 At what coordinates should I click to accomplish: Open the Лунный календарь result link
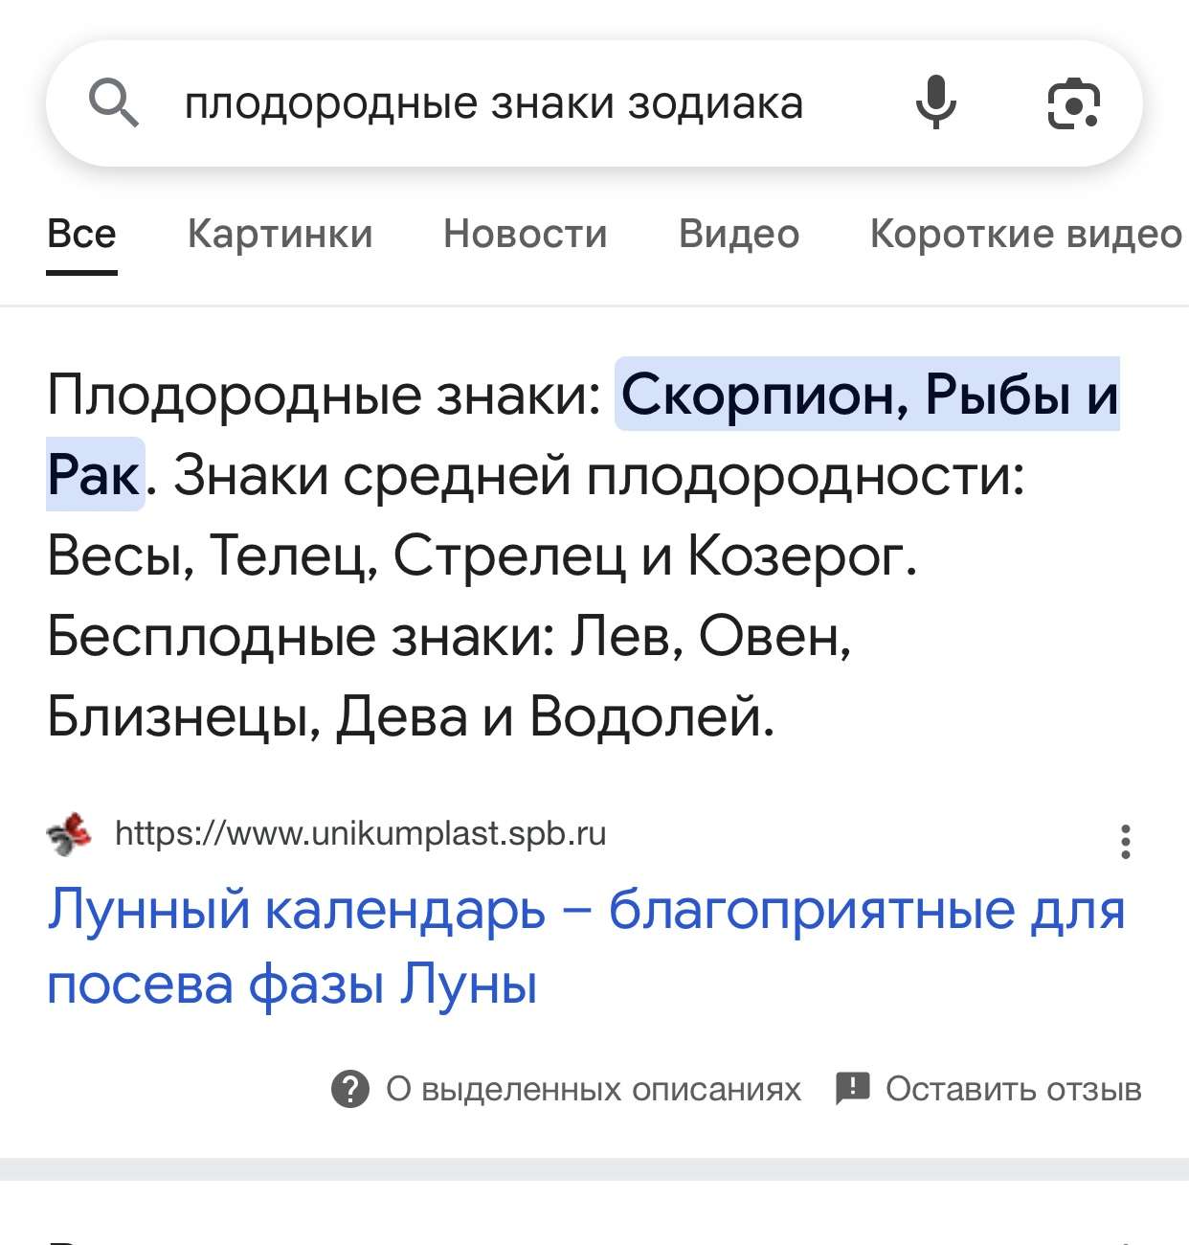[585, 946]
